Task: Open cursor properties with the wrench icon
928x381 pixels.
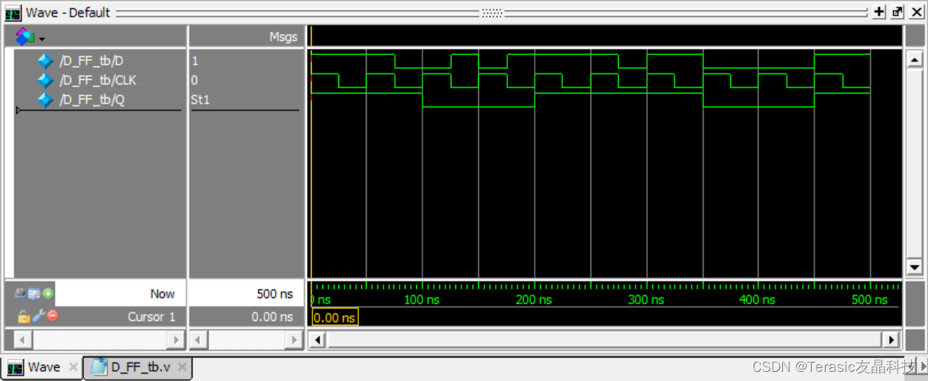Action: click(x=38, y=316)
